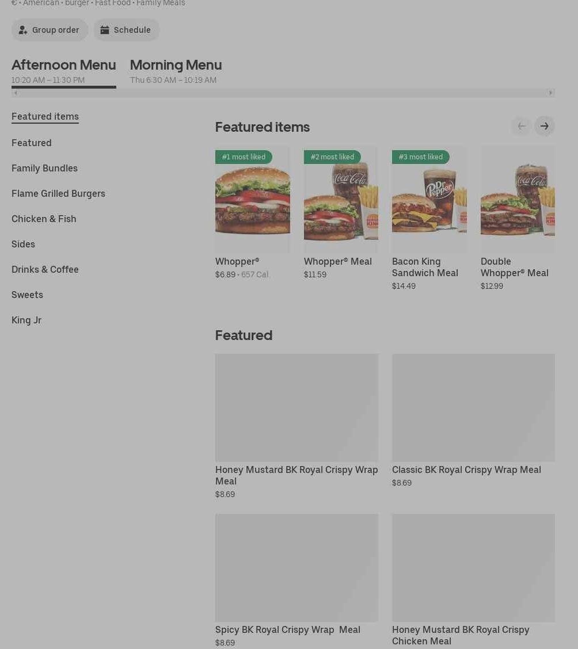This screenshot has height=649, width=578.
Task: Go to Chicken & Fish category
Action: coord(44,219)
